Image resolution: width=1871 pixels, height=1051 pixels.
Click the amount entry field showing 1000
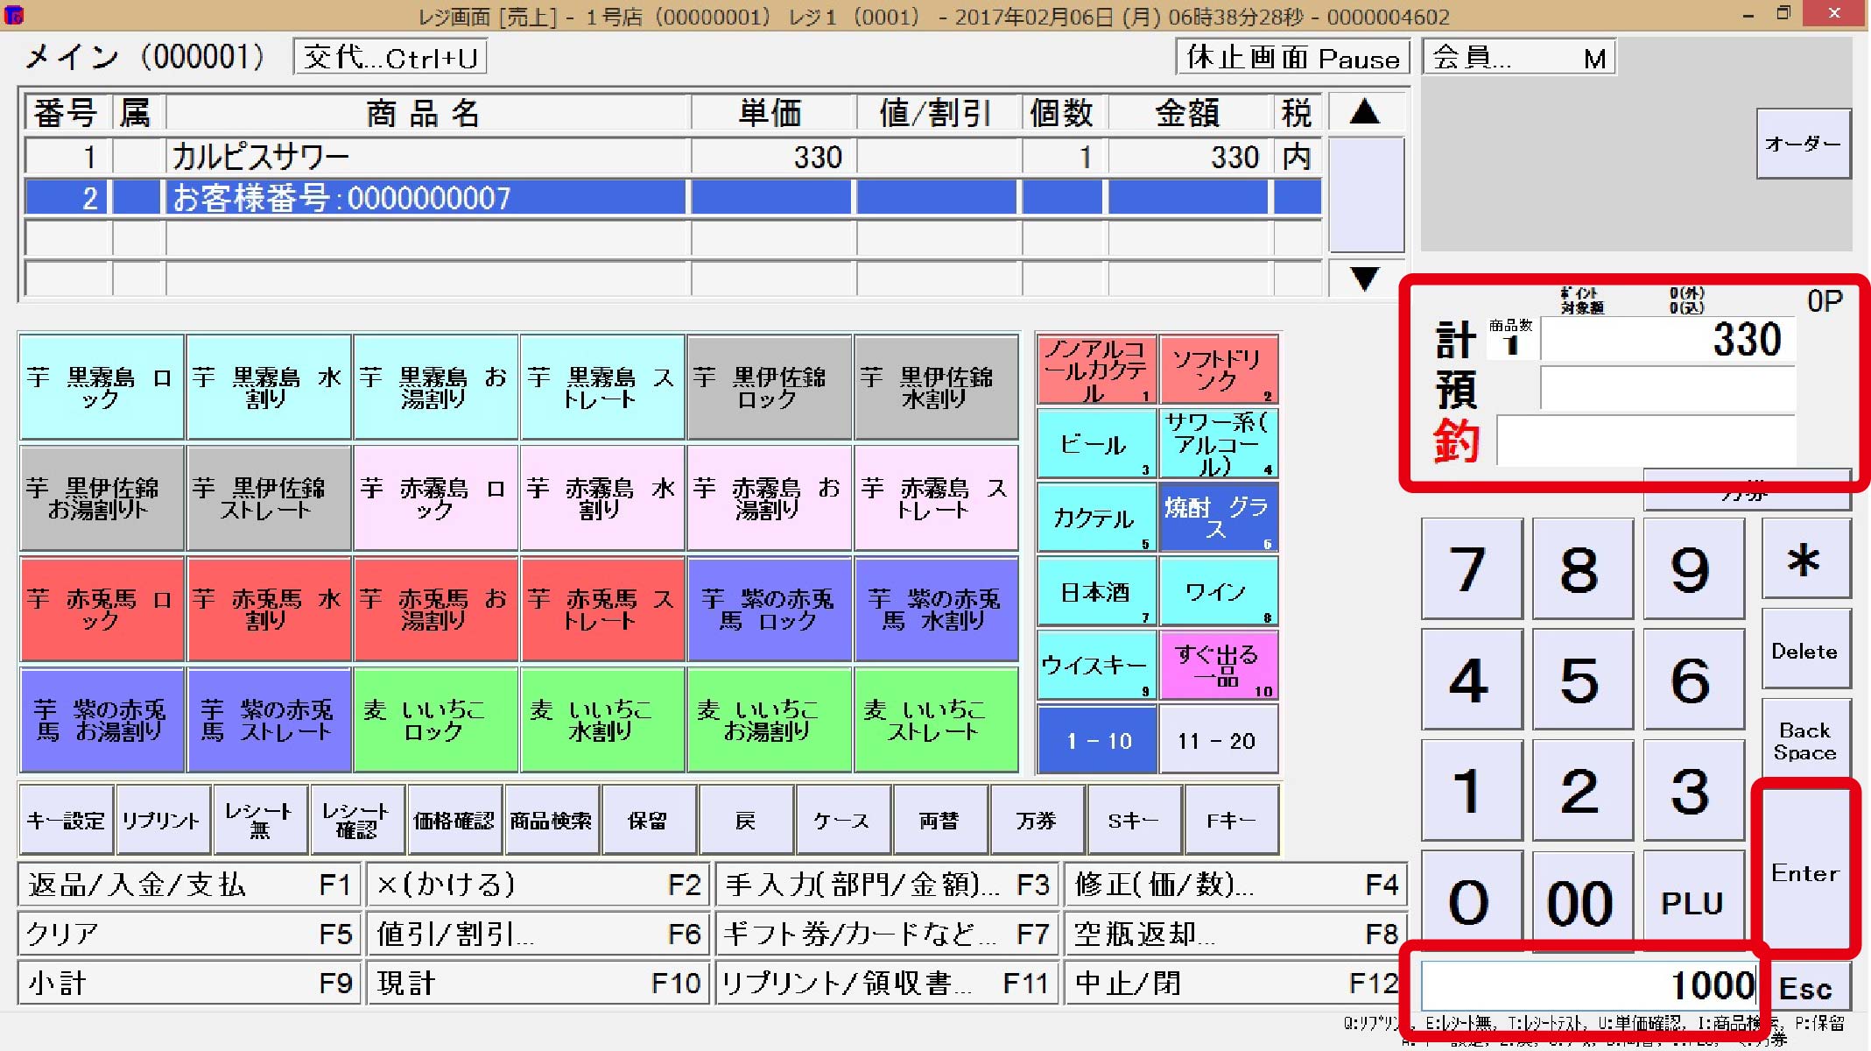(x=1585, y=984)
